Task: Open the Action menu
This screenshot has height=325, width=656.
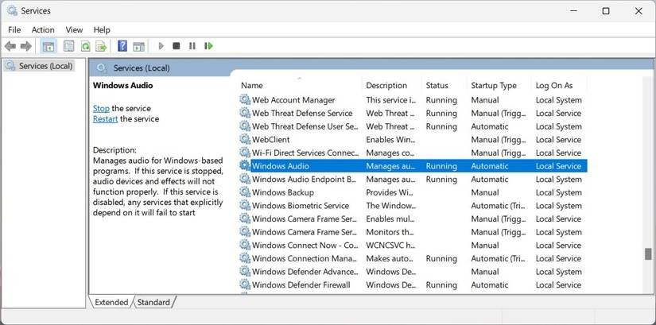Action: coord(43,29)
